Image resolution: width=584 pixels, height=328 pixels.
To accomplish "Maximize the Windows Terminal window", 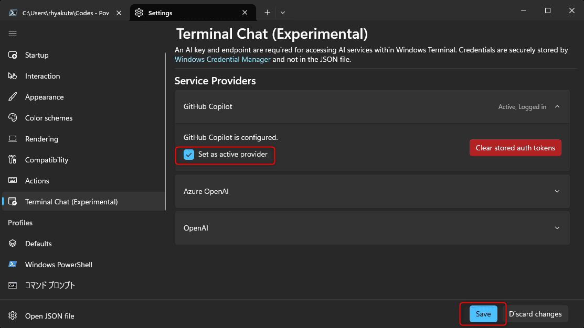I will pos(547,10).
